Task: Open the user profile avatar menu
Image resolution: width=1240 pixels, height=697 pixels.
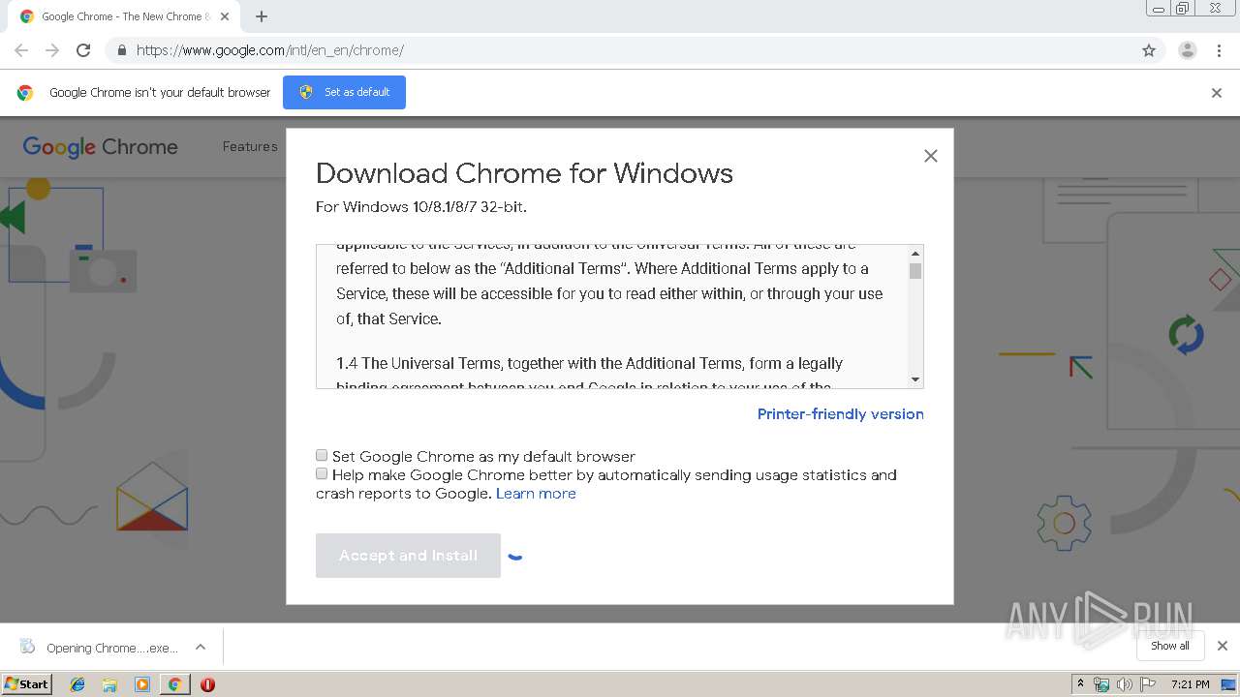Action: (1187, 50)
